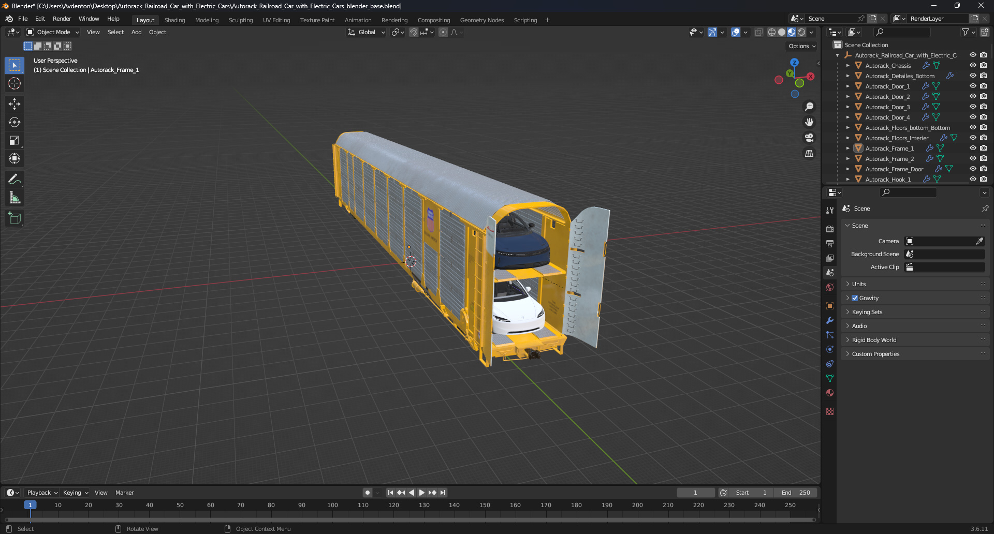Switch to wireframe viewport shading

pos(772,32)
